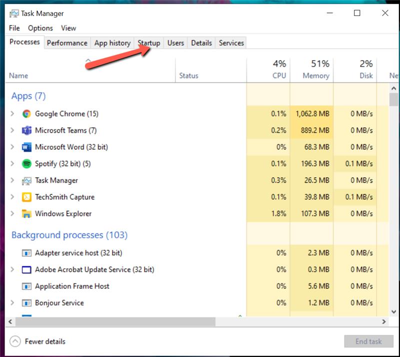Open the File menu
Image resolution: width=400 pixels, height=357 pixels.
14,28
